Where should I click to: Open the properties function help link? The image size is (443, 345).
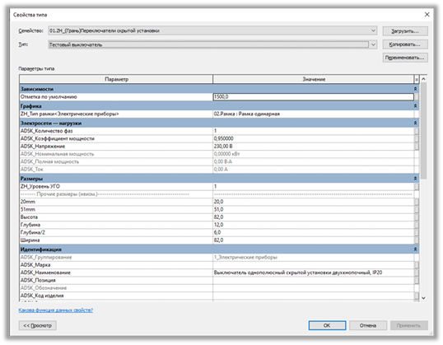click(56, 310)
